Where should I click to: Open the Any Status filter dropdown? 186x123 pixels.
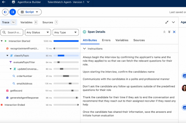[38, 32]
